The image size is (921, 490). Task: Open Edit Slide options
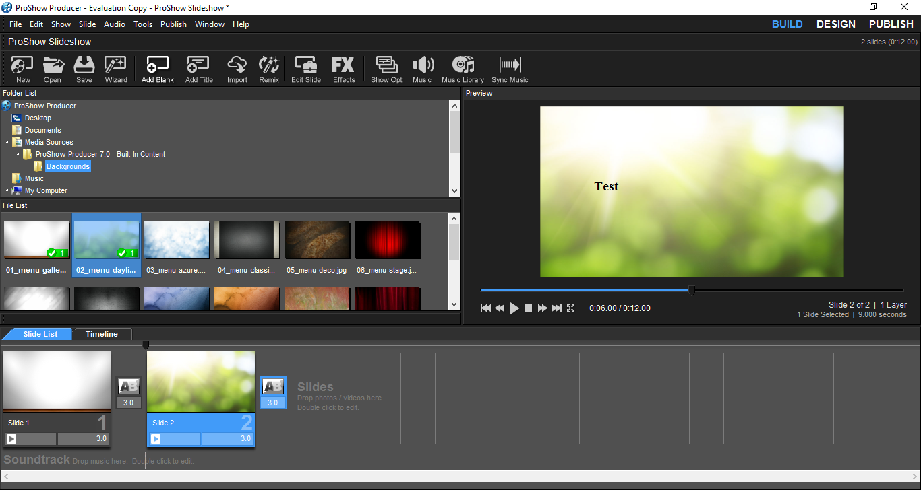(306, 69)
